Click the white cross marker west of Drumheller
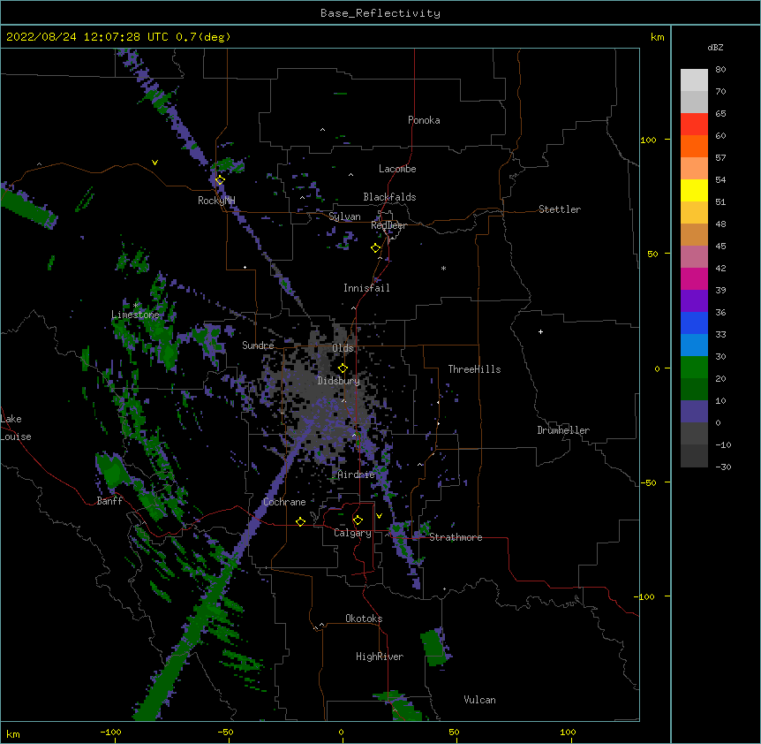The height and width of the screenshot is (744, 761). [540, 331]
